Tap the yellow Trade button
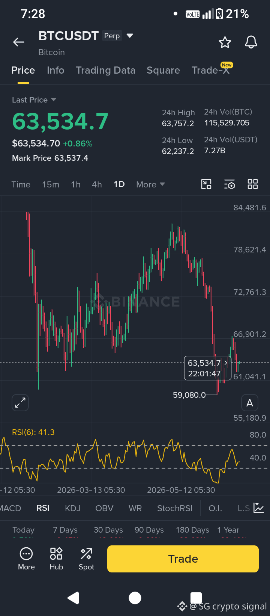The image size is (270, 616). (183, 559)
